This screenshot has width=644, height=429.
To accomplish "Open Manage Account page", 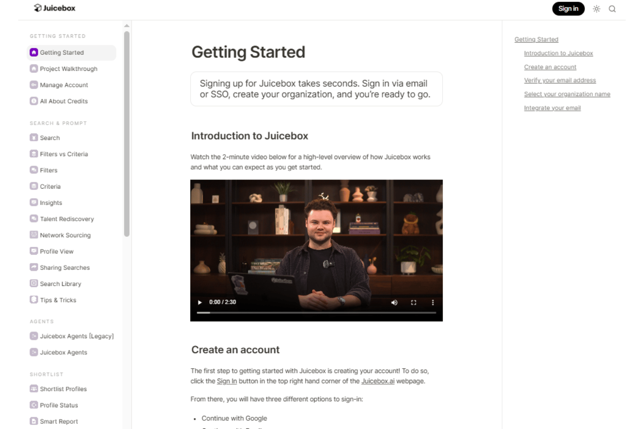I will coord(64,85).
